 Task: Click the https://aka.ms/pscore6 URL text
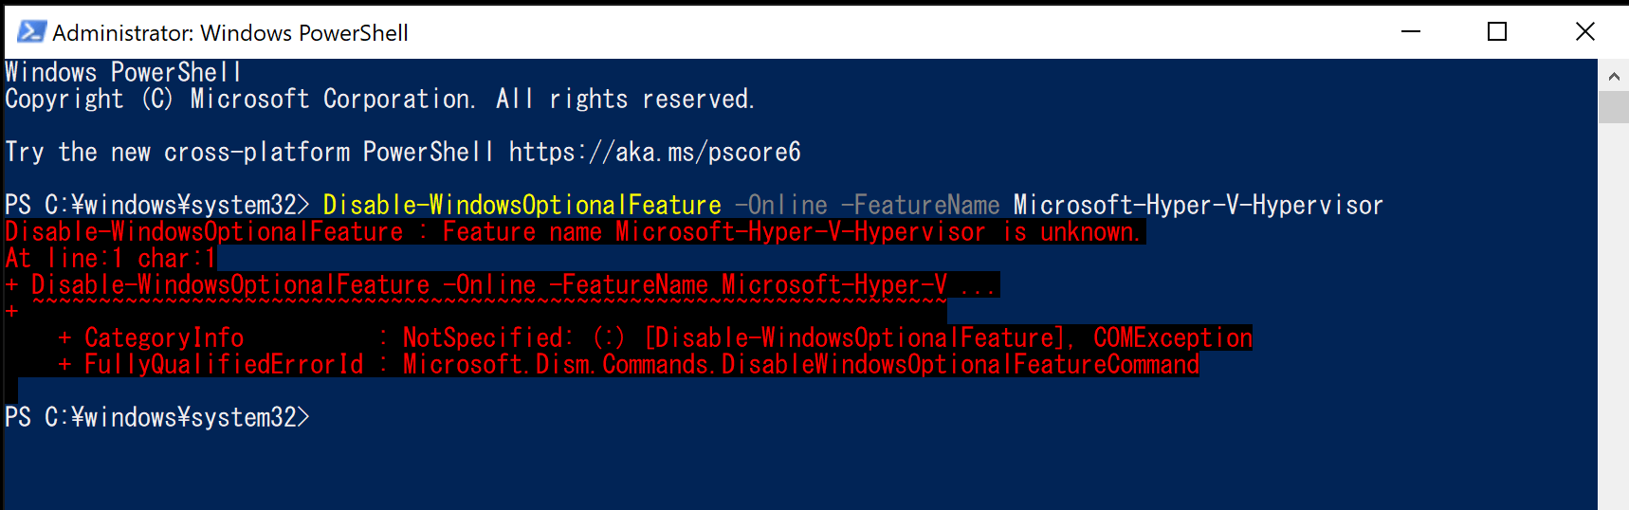655,152
